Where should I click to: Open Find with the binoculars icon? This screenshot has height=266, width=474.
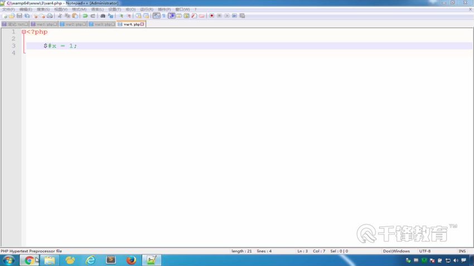pyautogui.click(x=103, y=16)
